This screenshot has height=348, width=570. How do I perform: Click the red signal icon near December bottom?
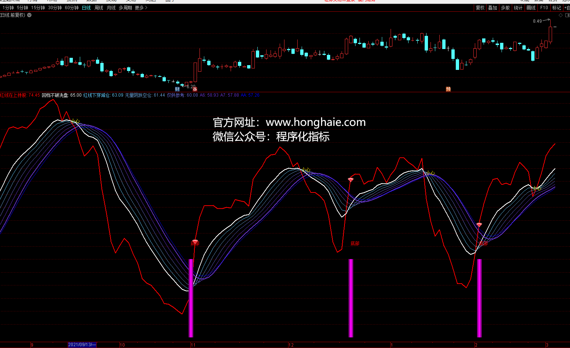351,180
